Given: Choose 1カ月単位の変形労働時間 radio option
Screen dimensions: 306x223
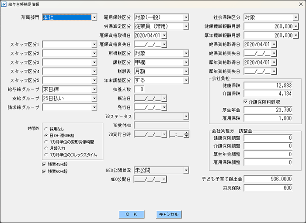Looking at the screenshot, I should [x=46, y=142].
